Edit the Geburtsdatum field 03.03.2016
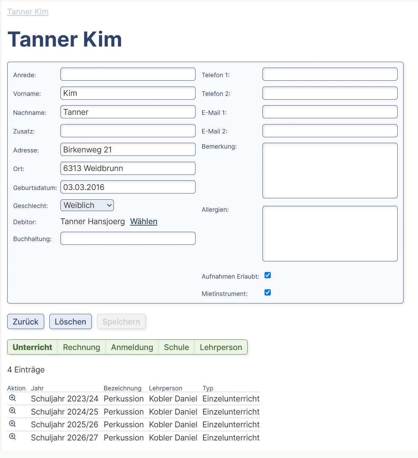Viewport: 418px width, 458px height. (128, 187)
